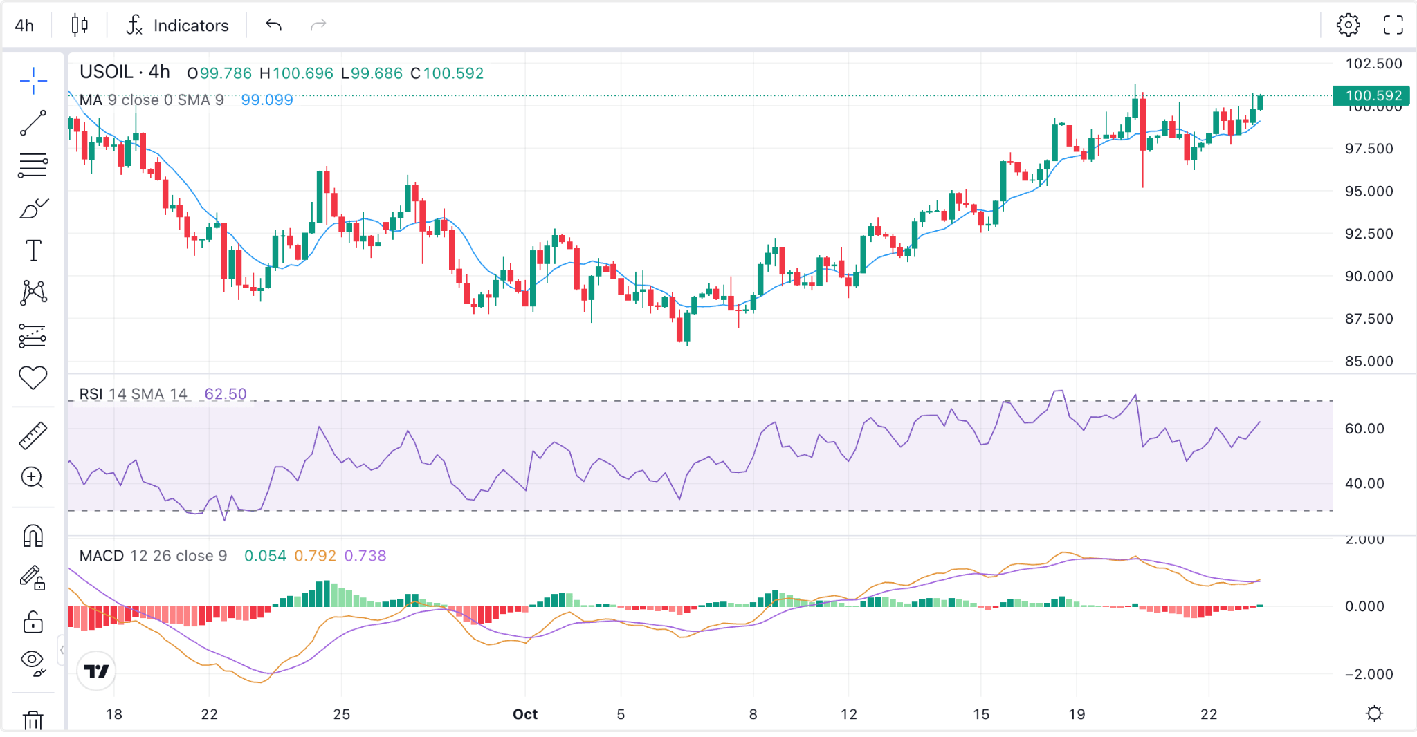
Task: Redo the chart action
Action: 318,26
